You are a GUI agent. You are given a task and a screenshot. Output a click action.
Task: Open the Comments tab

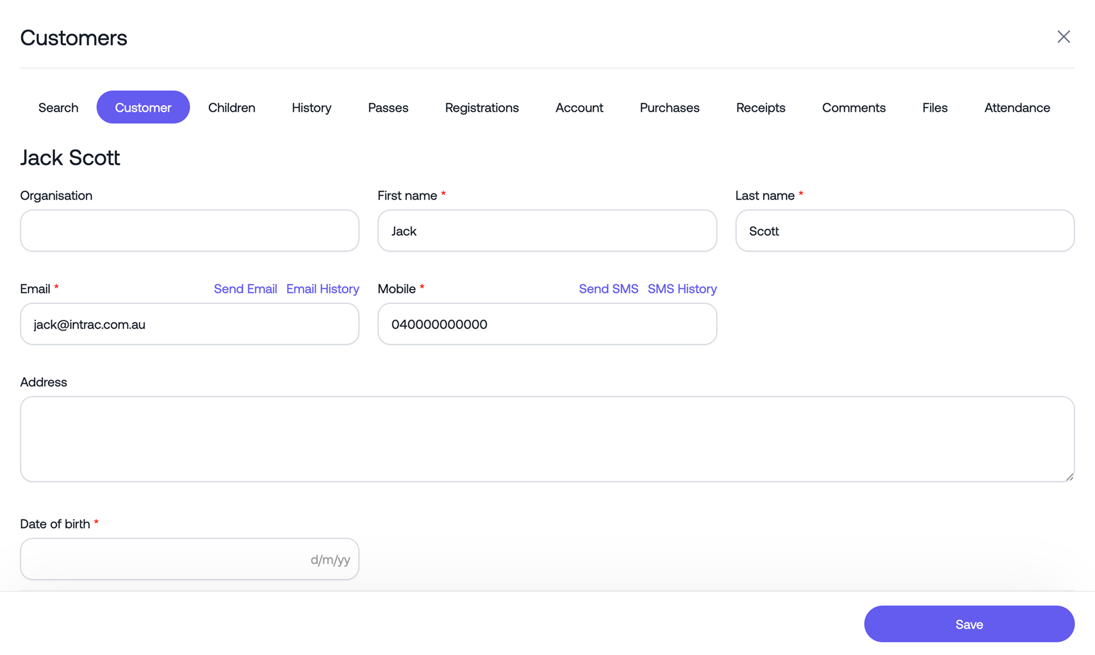coord(854,107)
